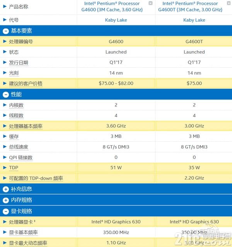
Task: Click the 线程数 label
Action: [16, 116]
